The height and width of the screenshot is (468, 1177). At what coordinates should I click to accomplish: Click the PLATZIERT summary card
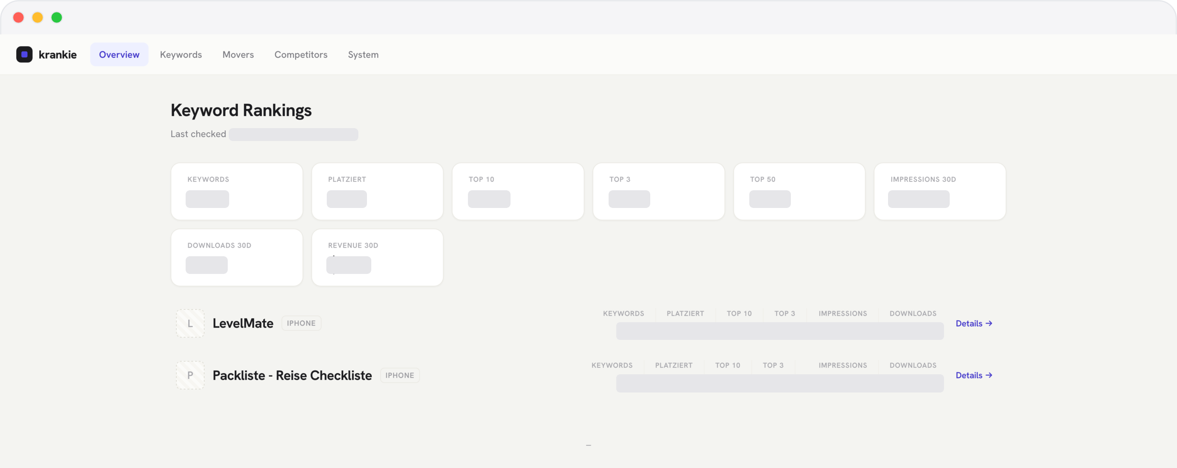pos(378,192)
